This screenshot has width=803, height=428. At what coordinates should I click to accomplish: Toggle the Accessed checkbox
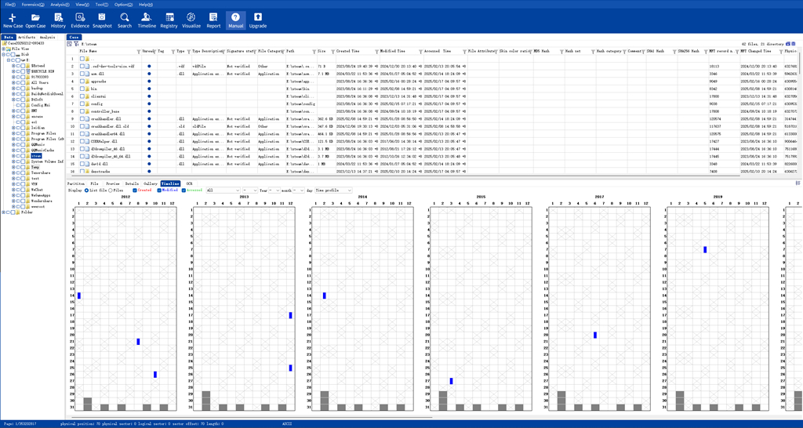[183, 190]
